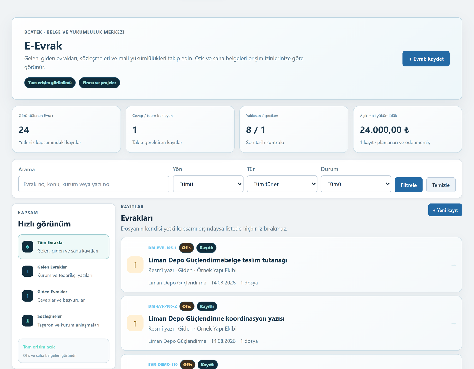Click Kayıtlı badge on DM-EVR-105-2 record

(207, 306)
